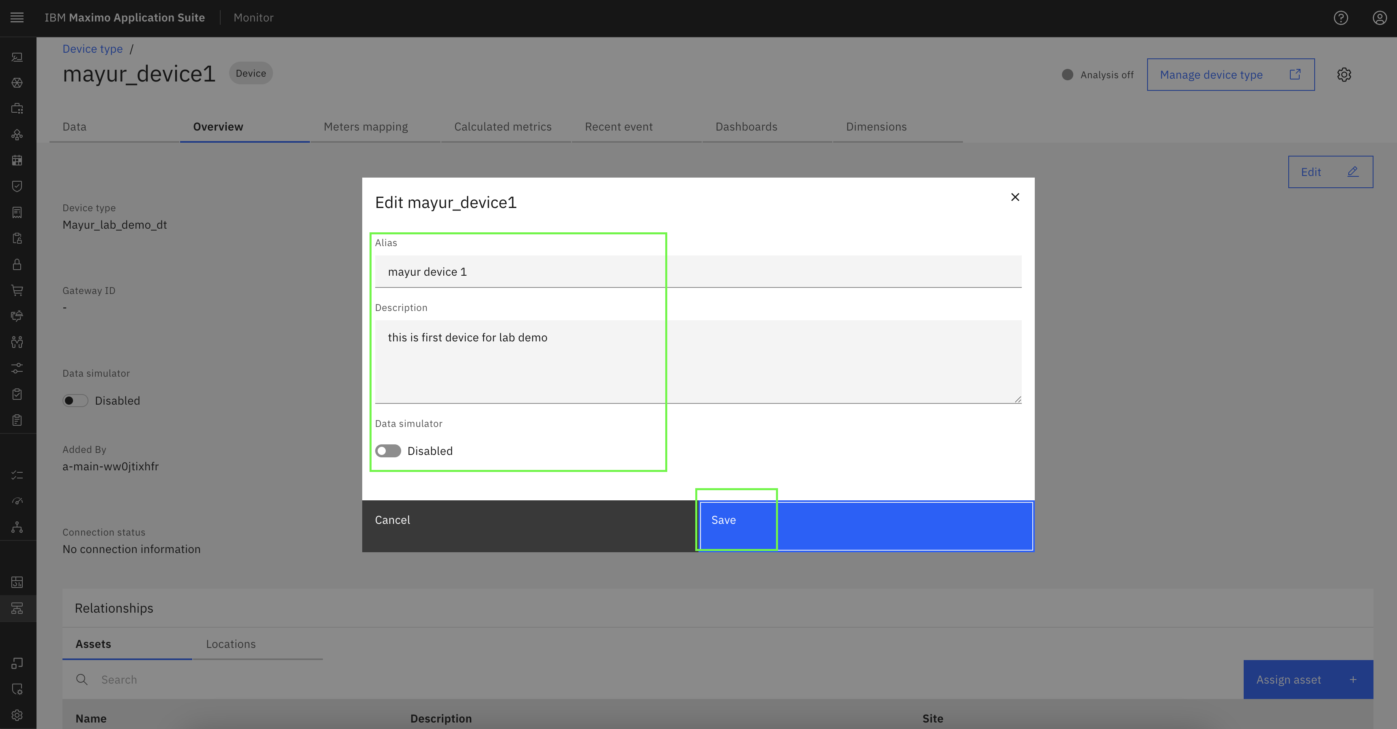Click the Manage device type button

[x=1231, y=75]
